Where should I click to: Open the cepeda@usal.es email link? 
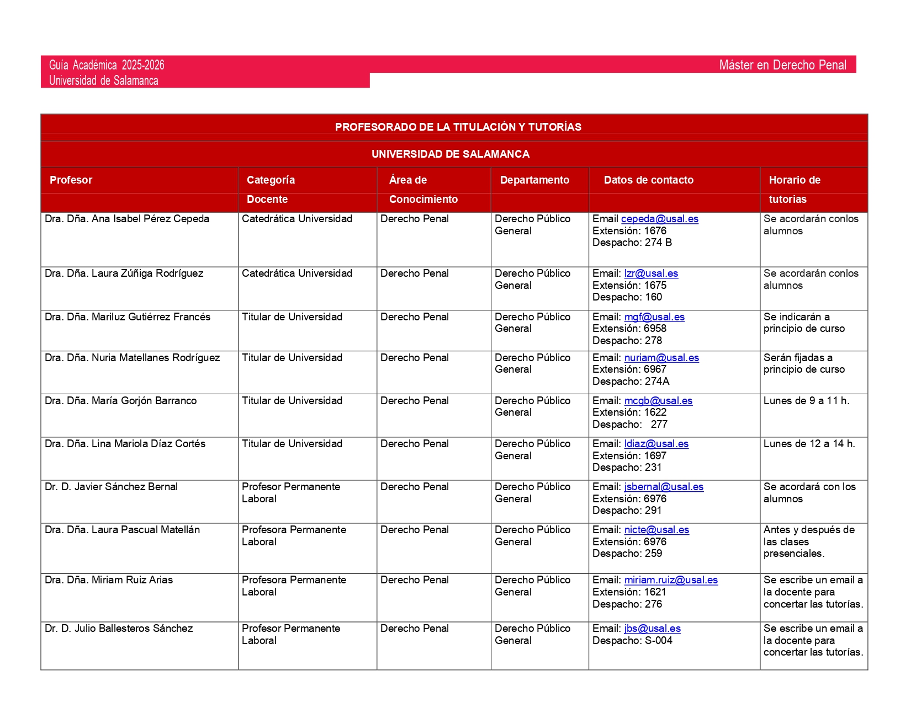click(x=659, y=219)
